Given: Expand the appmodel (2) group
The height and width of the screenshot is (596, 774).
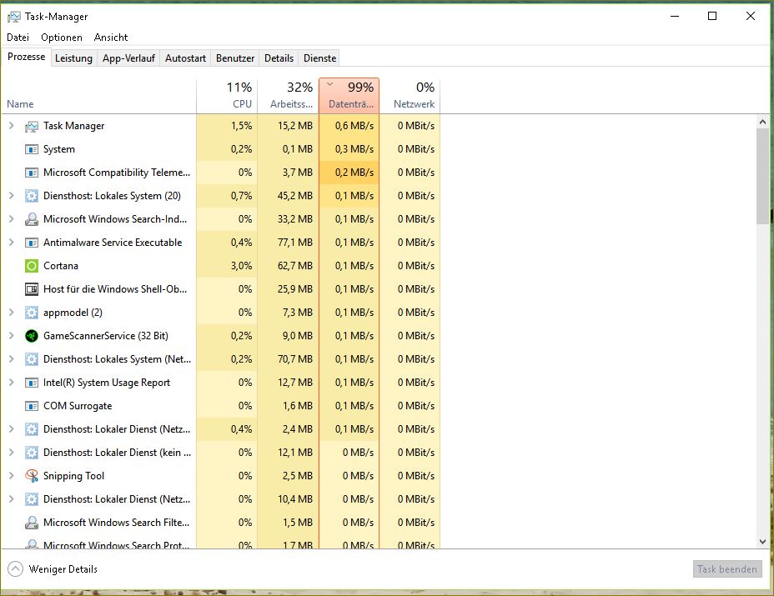Looking at the screenshot, I should pos(12,313).
